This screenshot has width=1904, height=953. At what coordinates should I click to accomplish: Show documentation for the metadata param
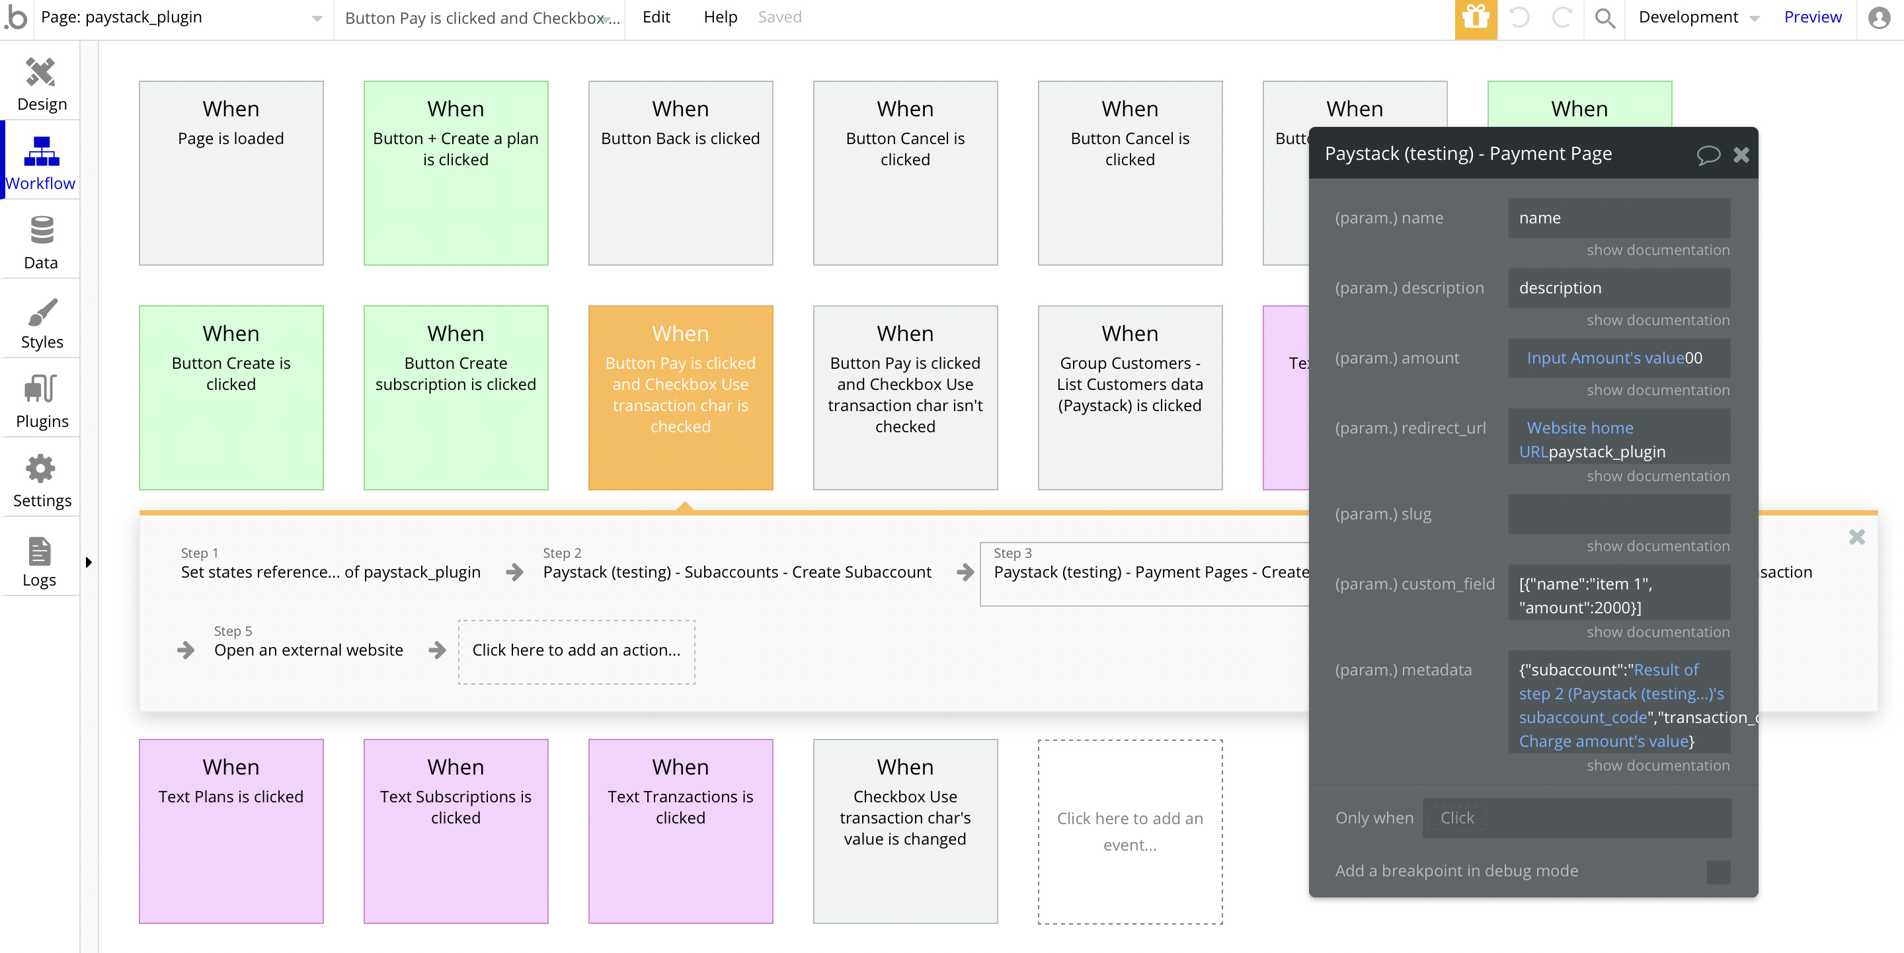(x=1658, y=765)
